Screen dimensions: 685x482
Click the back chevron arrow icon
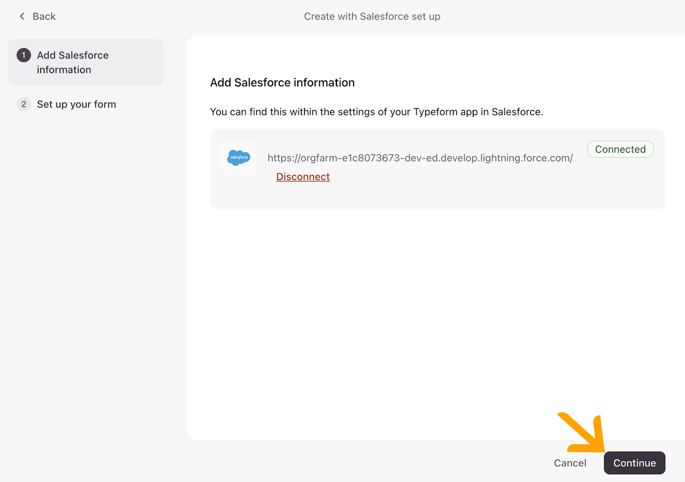pyautogui.click(x=22, y=16)
